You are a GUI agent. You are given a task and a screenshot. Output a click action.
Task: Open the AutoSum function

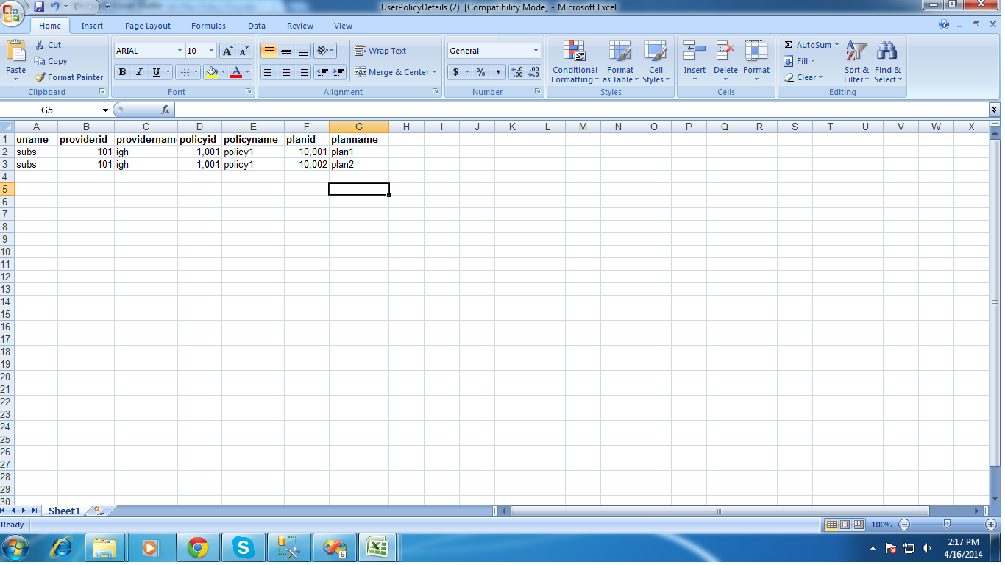[x=809, y=44]
